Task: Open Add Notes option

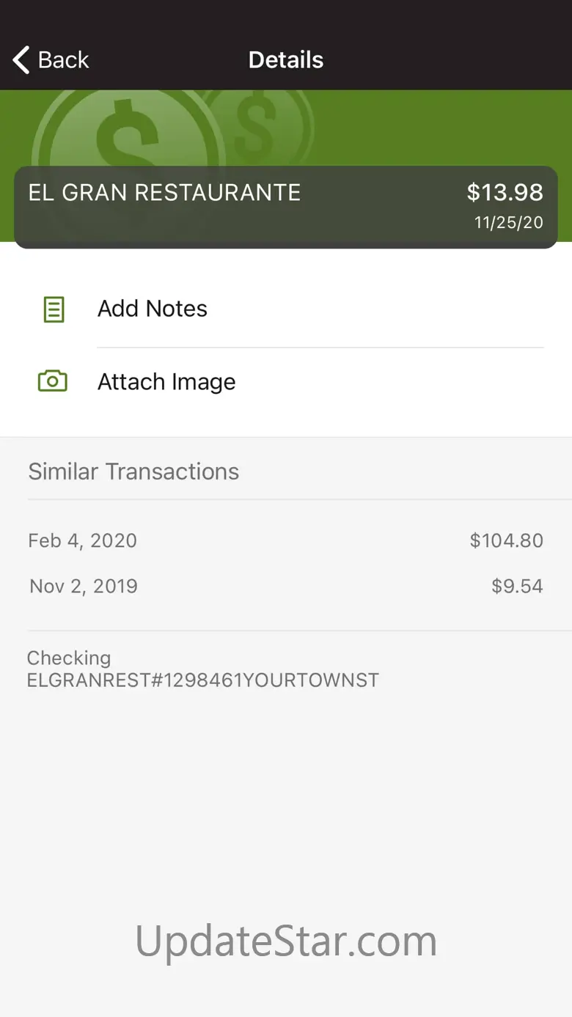Action: pos(153,309)
